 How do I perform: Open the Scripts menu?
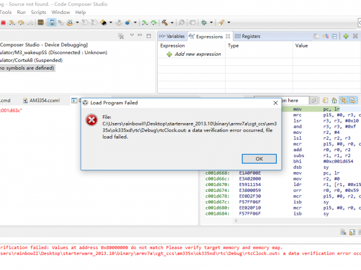[x=39, y=12]
